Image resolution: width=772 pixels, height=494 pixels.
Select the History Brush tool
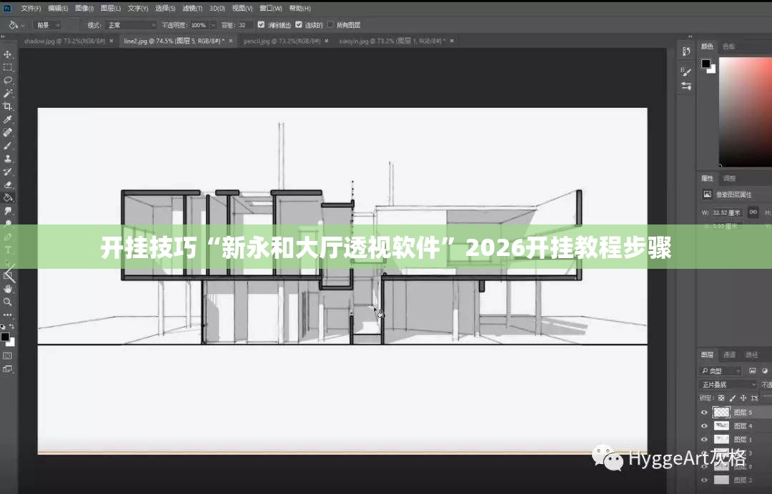point(7,172)
